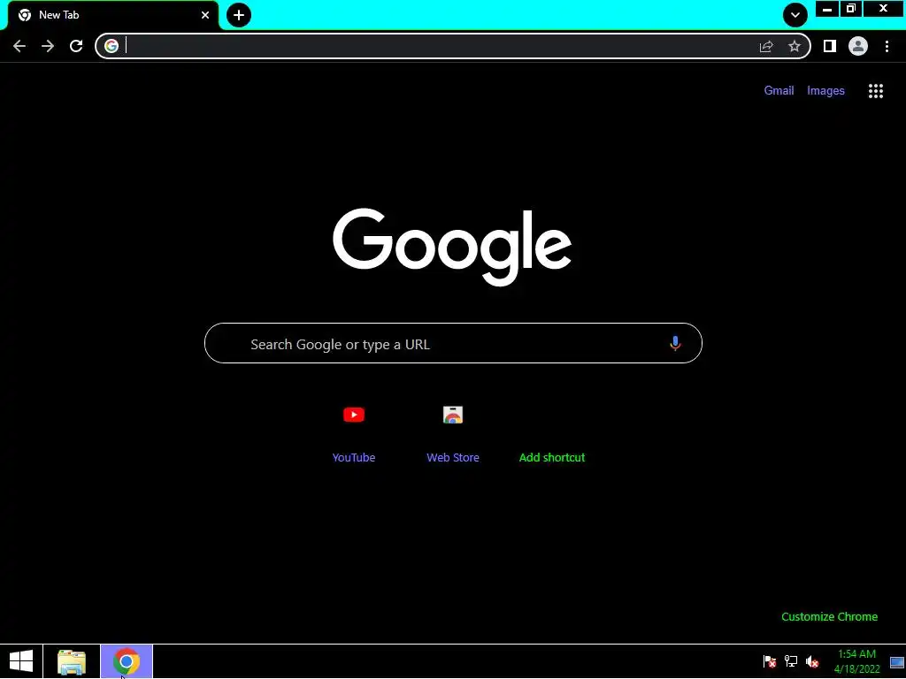This screenshot has width=906, height=679.
Task: Start voice search with the microphone
Action: click(x=675, y=344)
